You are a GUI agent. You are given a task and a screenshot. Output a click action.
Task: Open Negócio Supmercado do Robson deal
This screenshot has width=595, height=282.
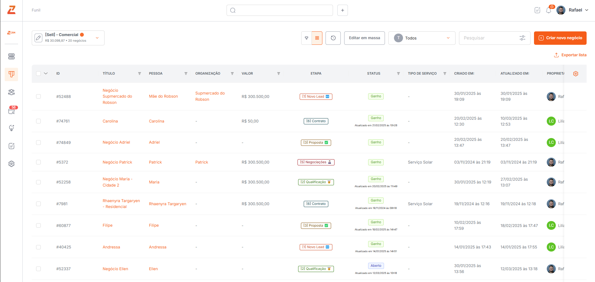tap(117, 96)
